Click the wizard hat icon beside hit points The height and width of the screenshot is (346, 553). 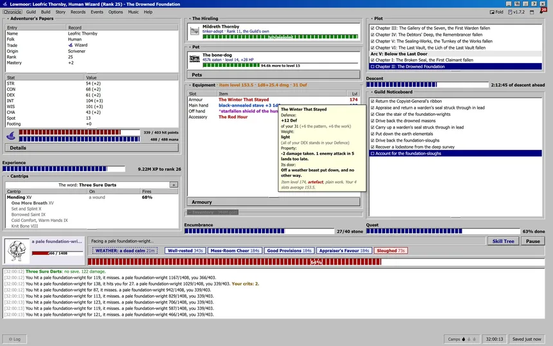click(11, 136)
